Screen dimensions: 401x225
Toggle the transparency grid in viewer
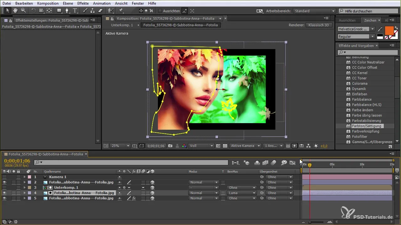pos(225,146)
